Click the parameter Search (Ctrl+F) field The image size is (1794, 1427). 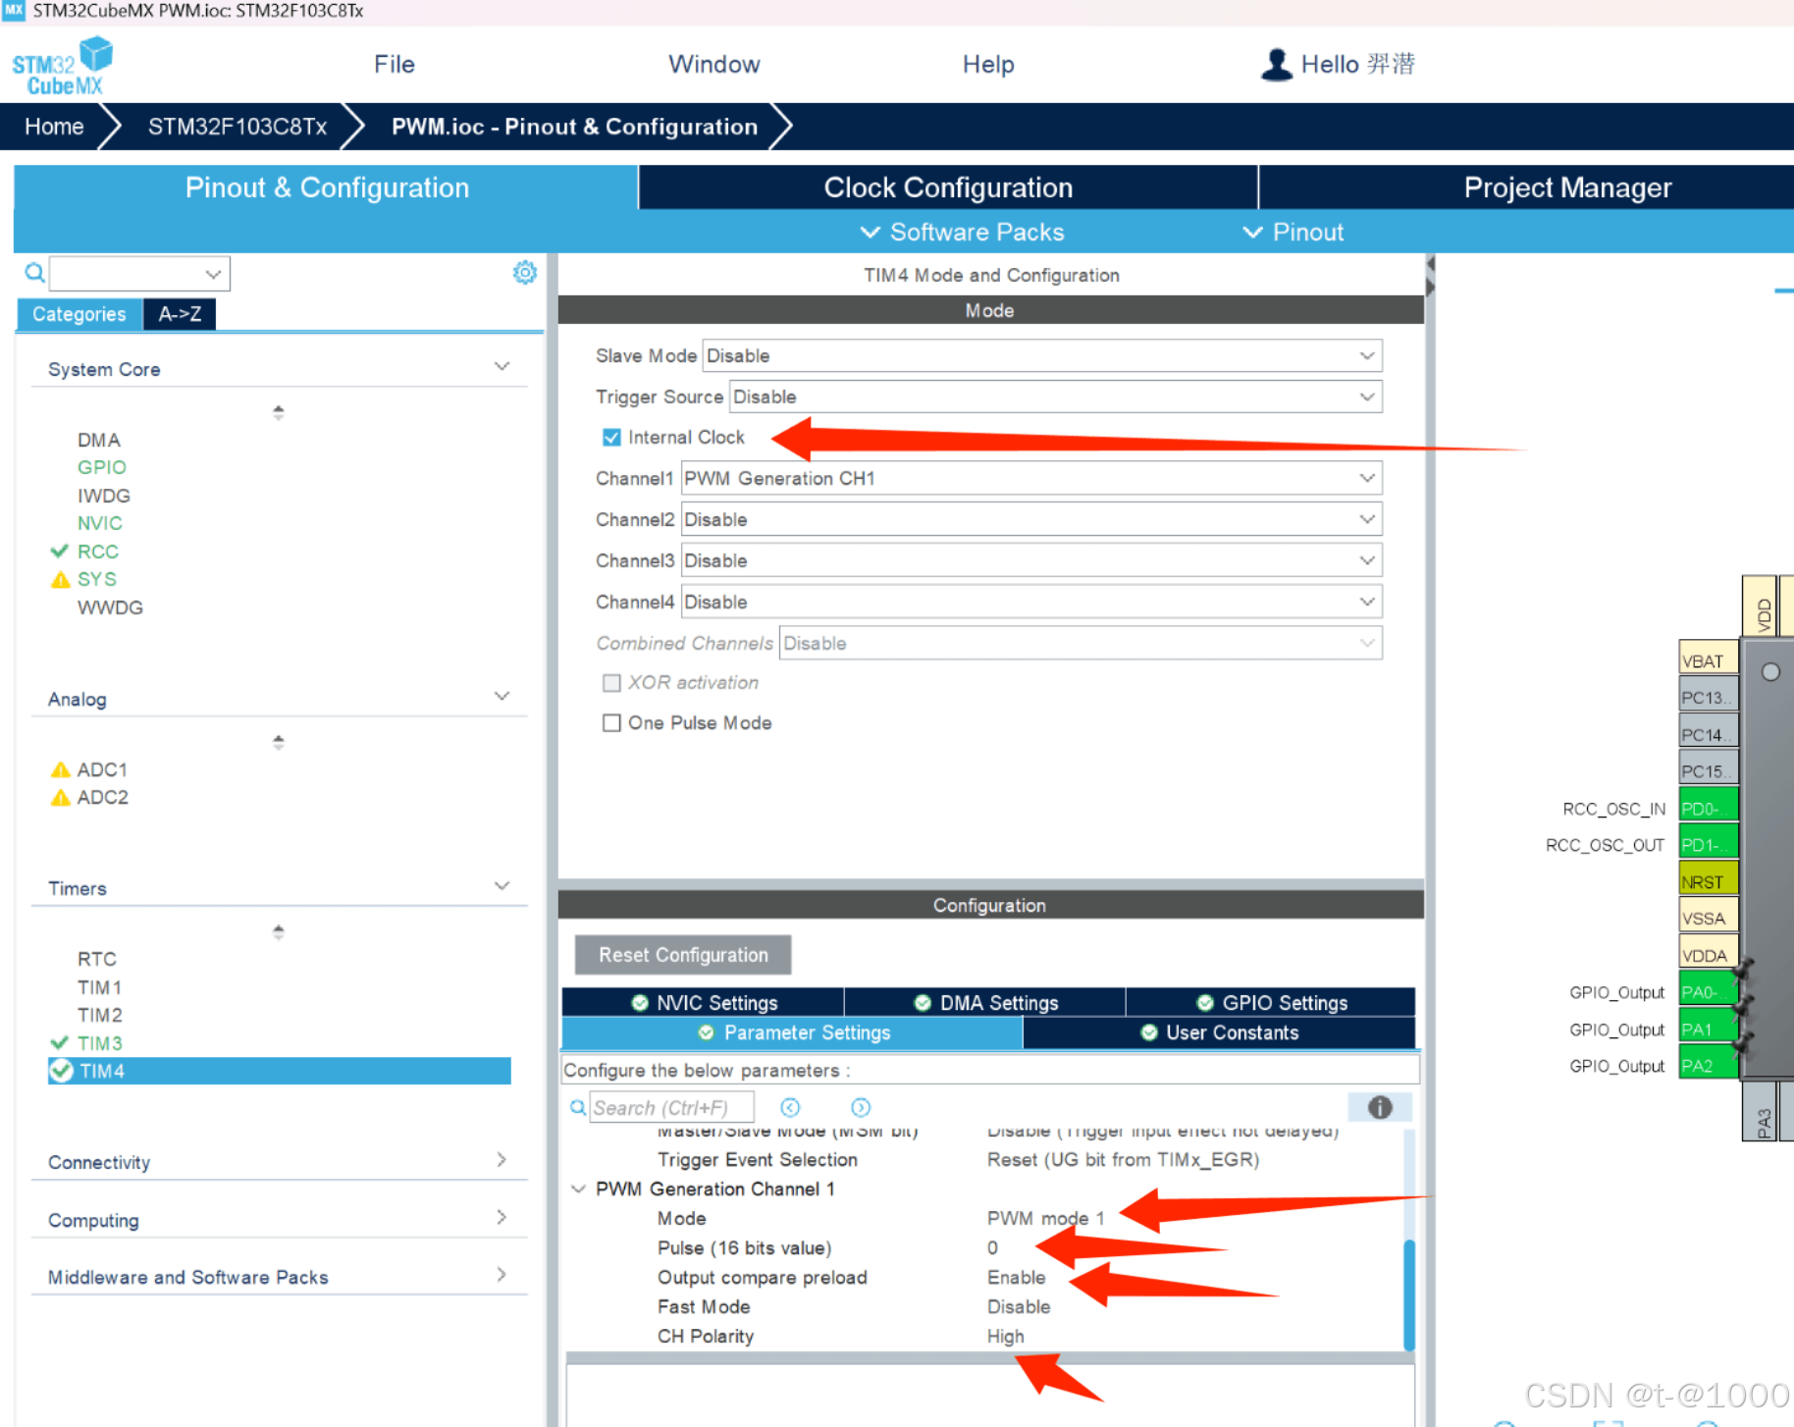click(671, 1107)
